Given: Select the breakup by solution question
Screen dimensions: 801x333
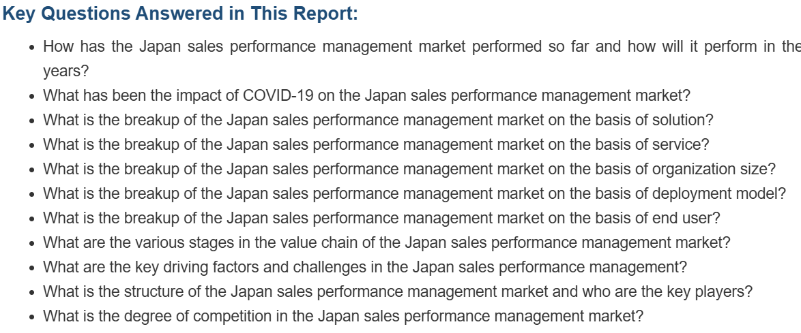Looking at the screenshot, I should point(378,120).
